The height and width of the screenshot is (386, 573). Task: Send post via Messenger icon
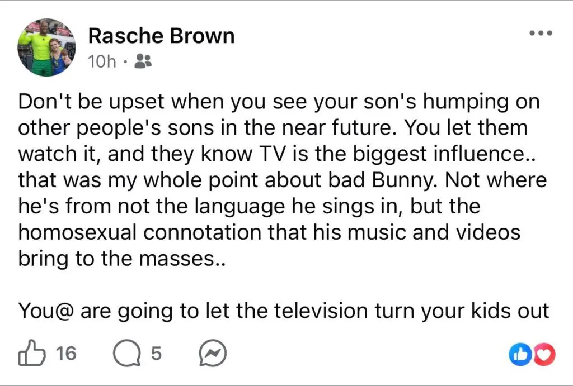point(213,353)
